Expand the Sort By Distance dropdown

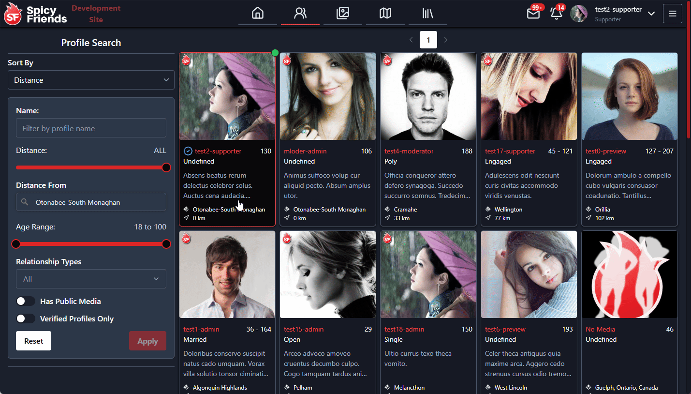[91, 80]
